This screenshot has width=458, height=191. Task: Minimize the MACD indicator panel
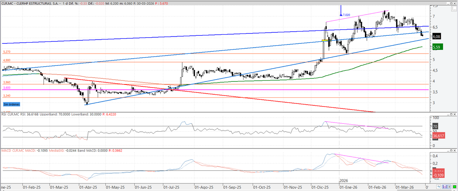click(448, 150)
